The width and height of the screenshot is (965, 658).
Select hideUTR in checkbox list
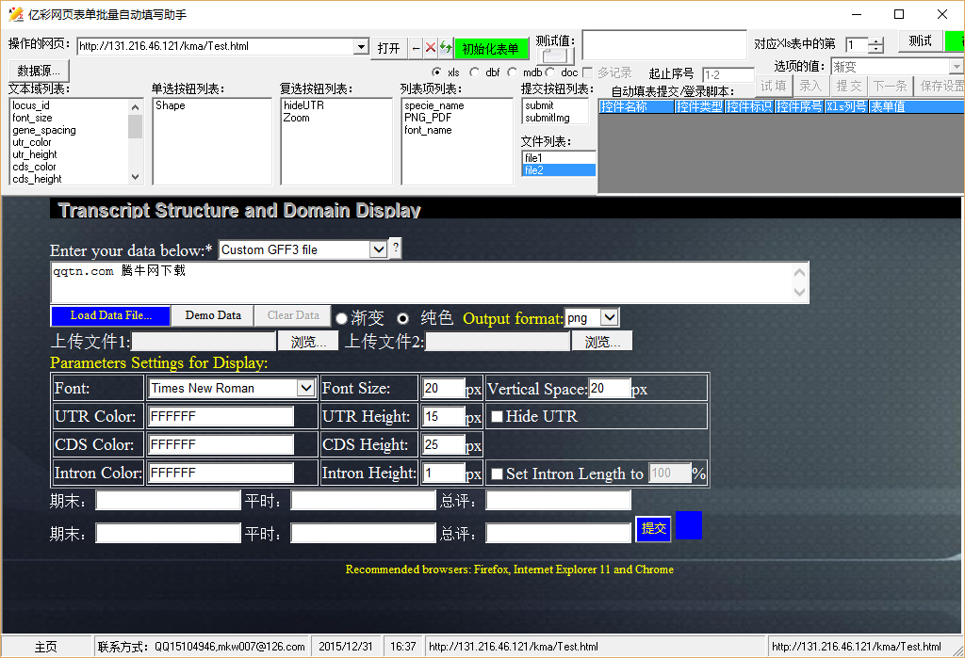click(303, 105)
